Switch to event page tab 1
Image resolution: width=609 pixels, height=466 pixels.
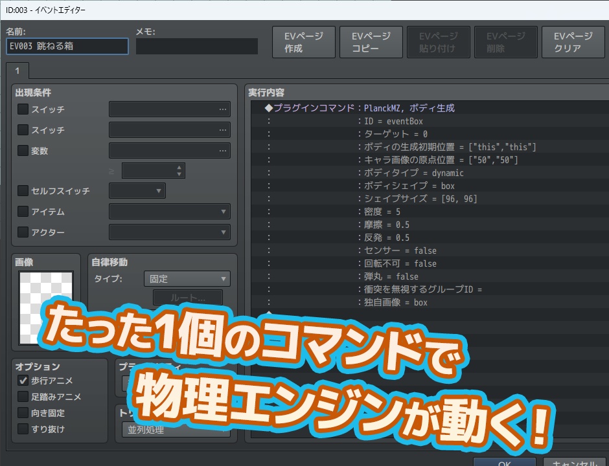pyautogui.click(x=17, y=72)
